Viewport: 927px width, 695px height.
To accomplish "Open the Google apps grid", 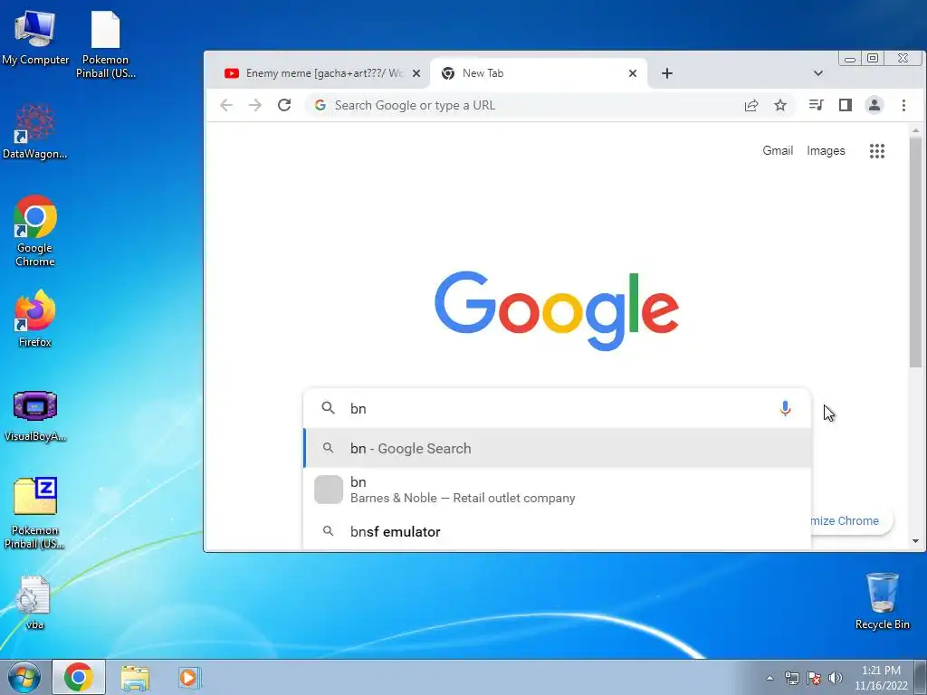I will point(877,151).
